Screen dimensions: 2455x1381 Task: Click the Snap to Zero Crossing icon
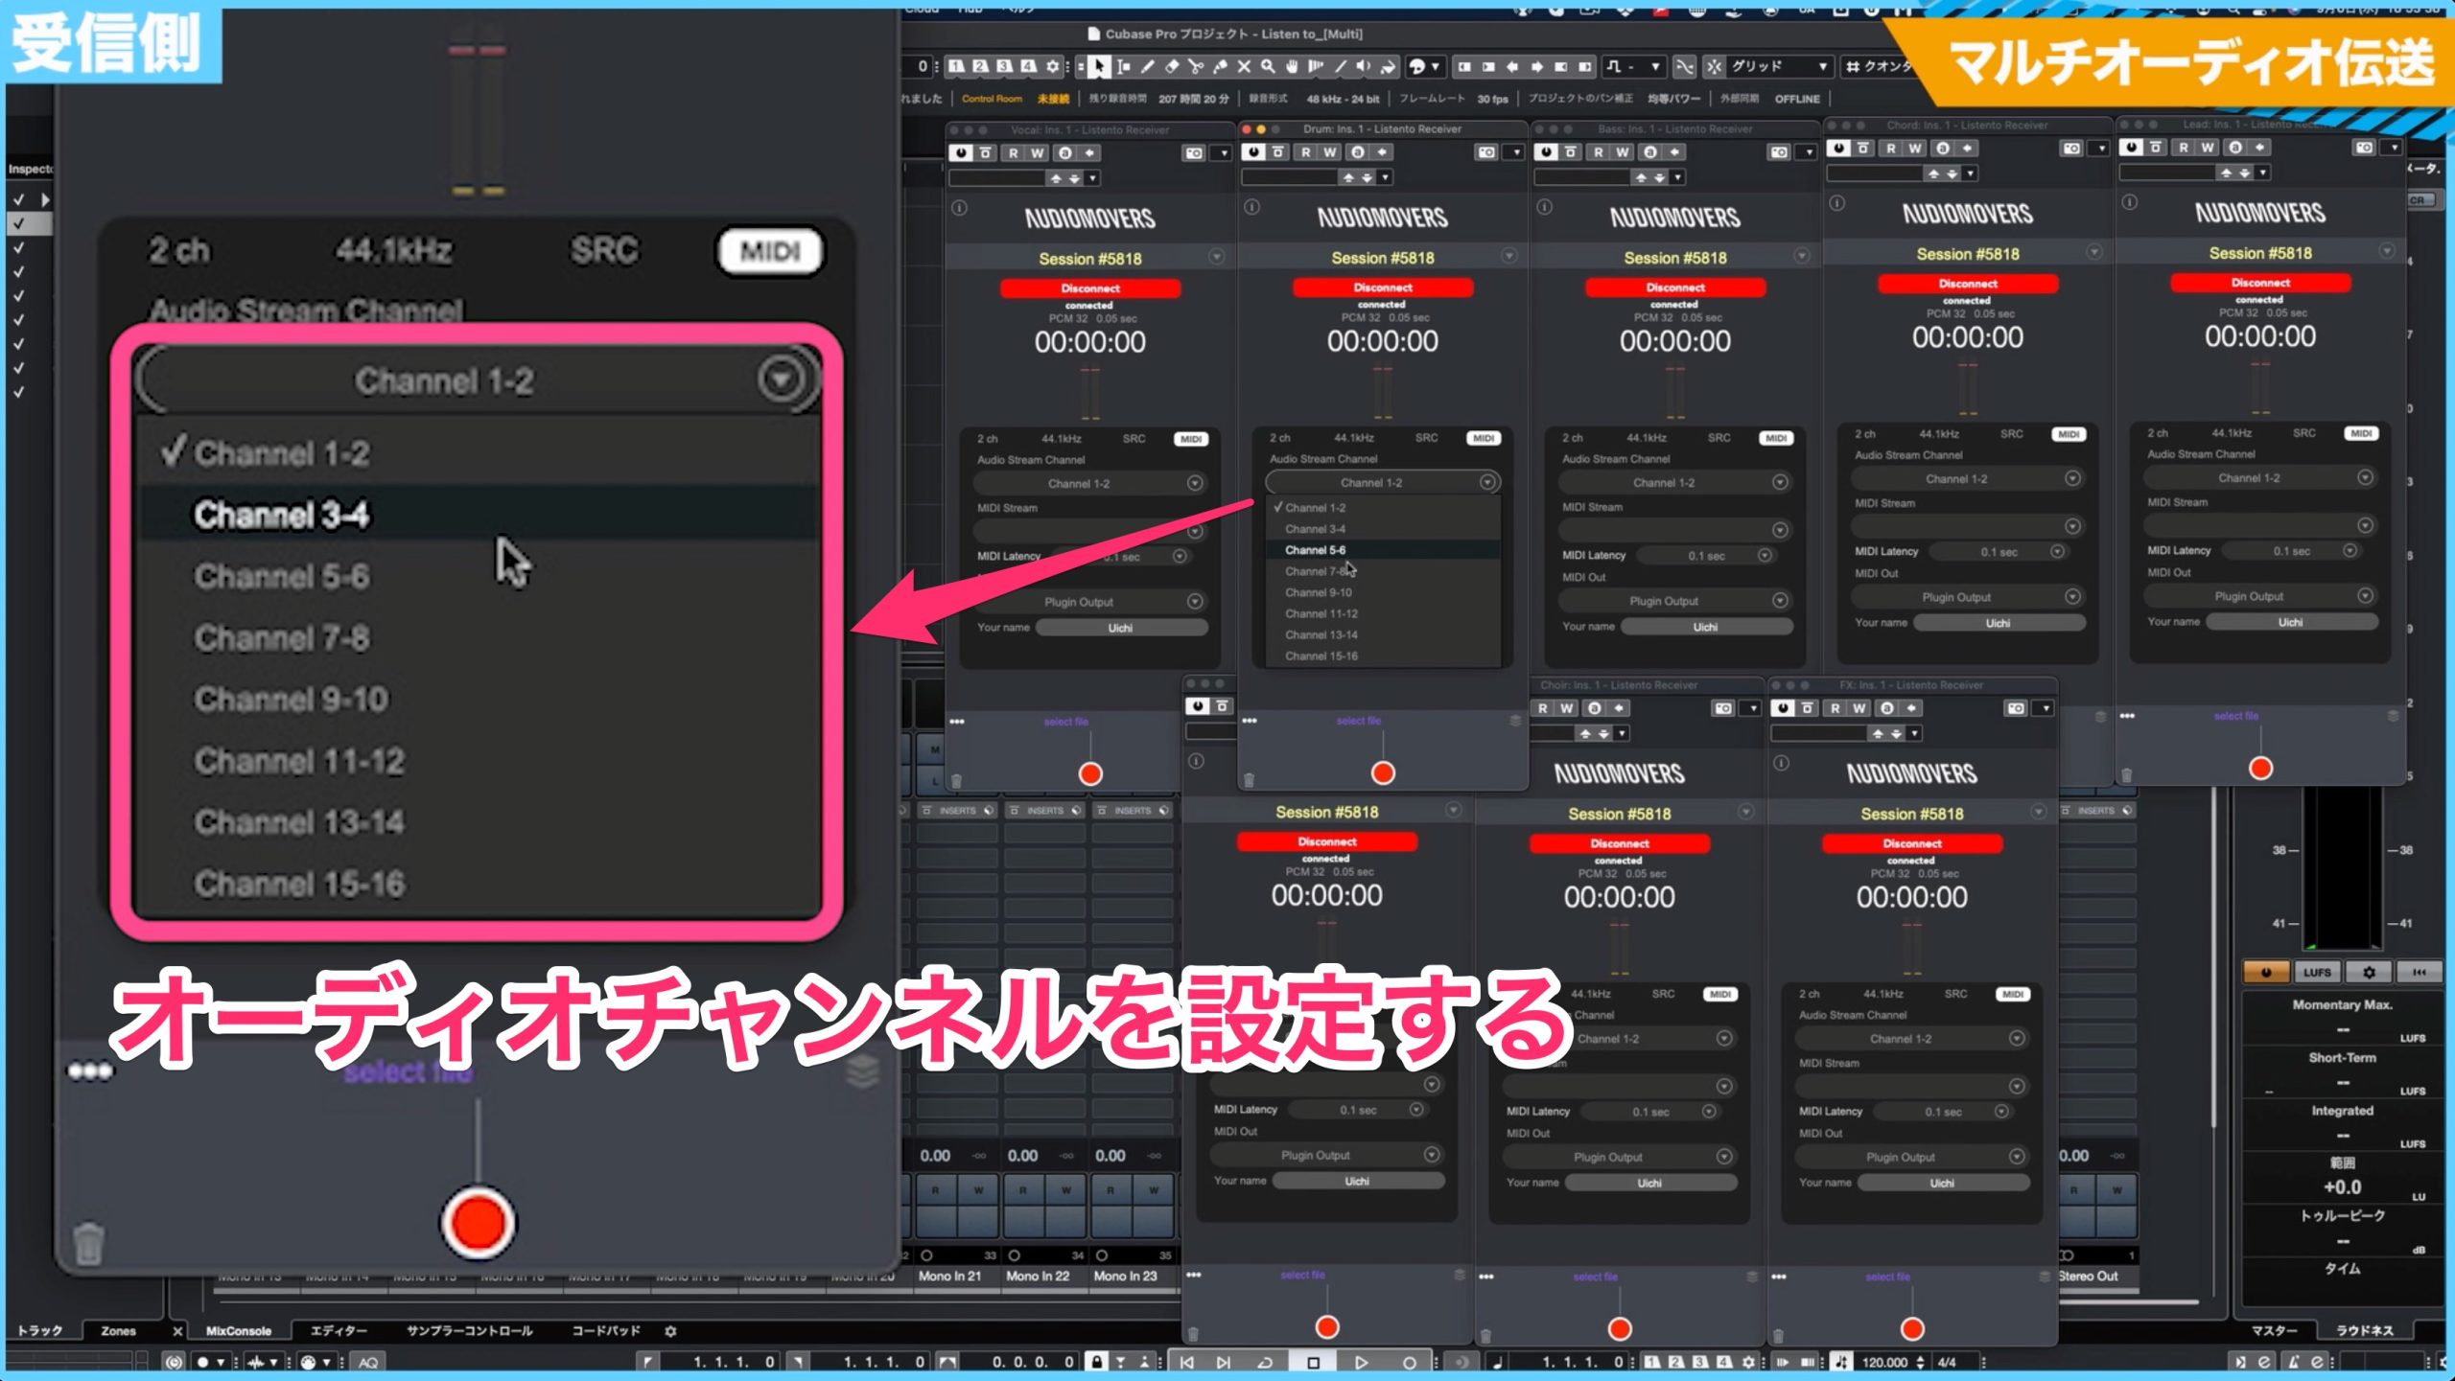coord(1684,66)
